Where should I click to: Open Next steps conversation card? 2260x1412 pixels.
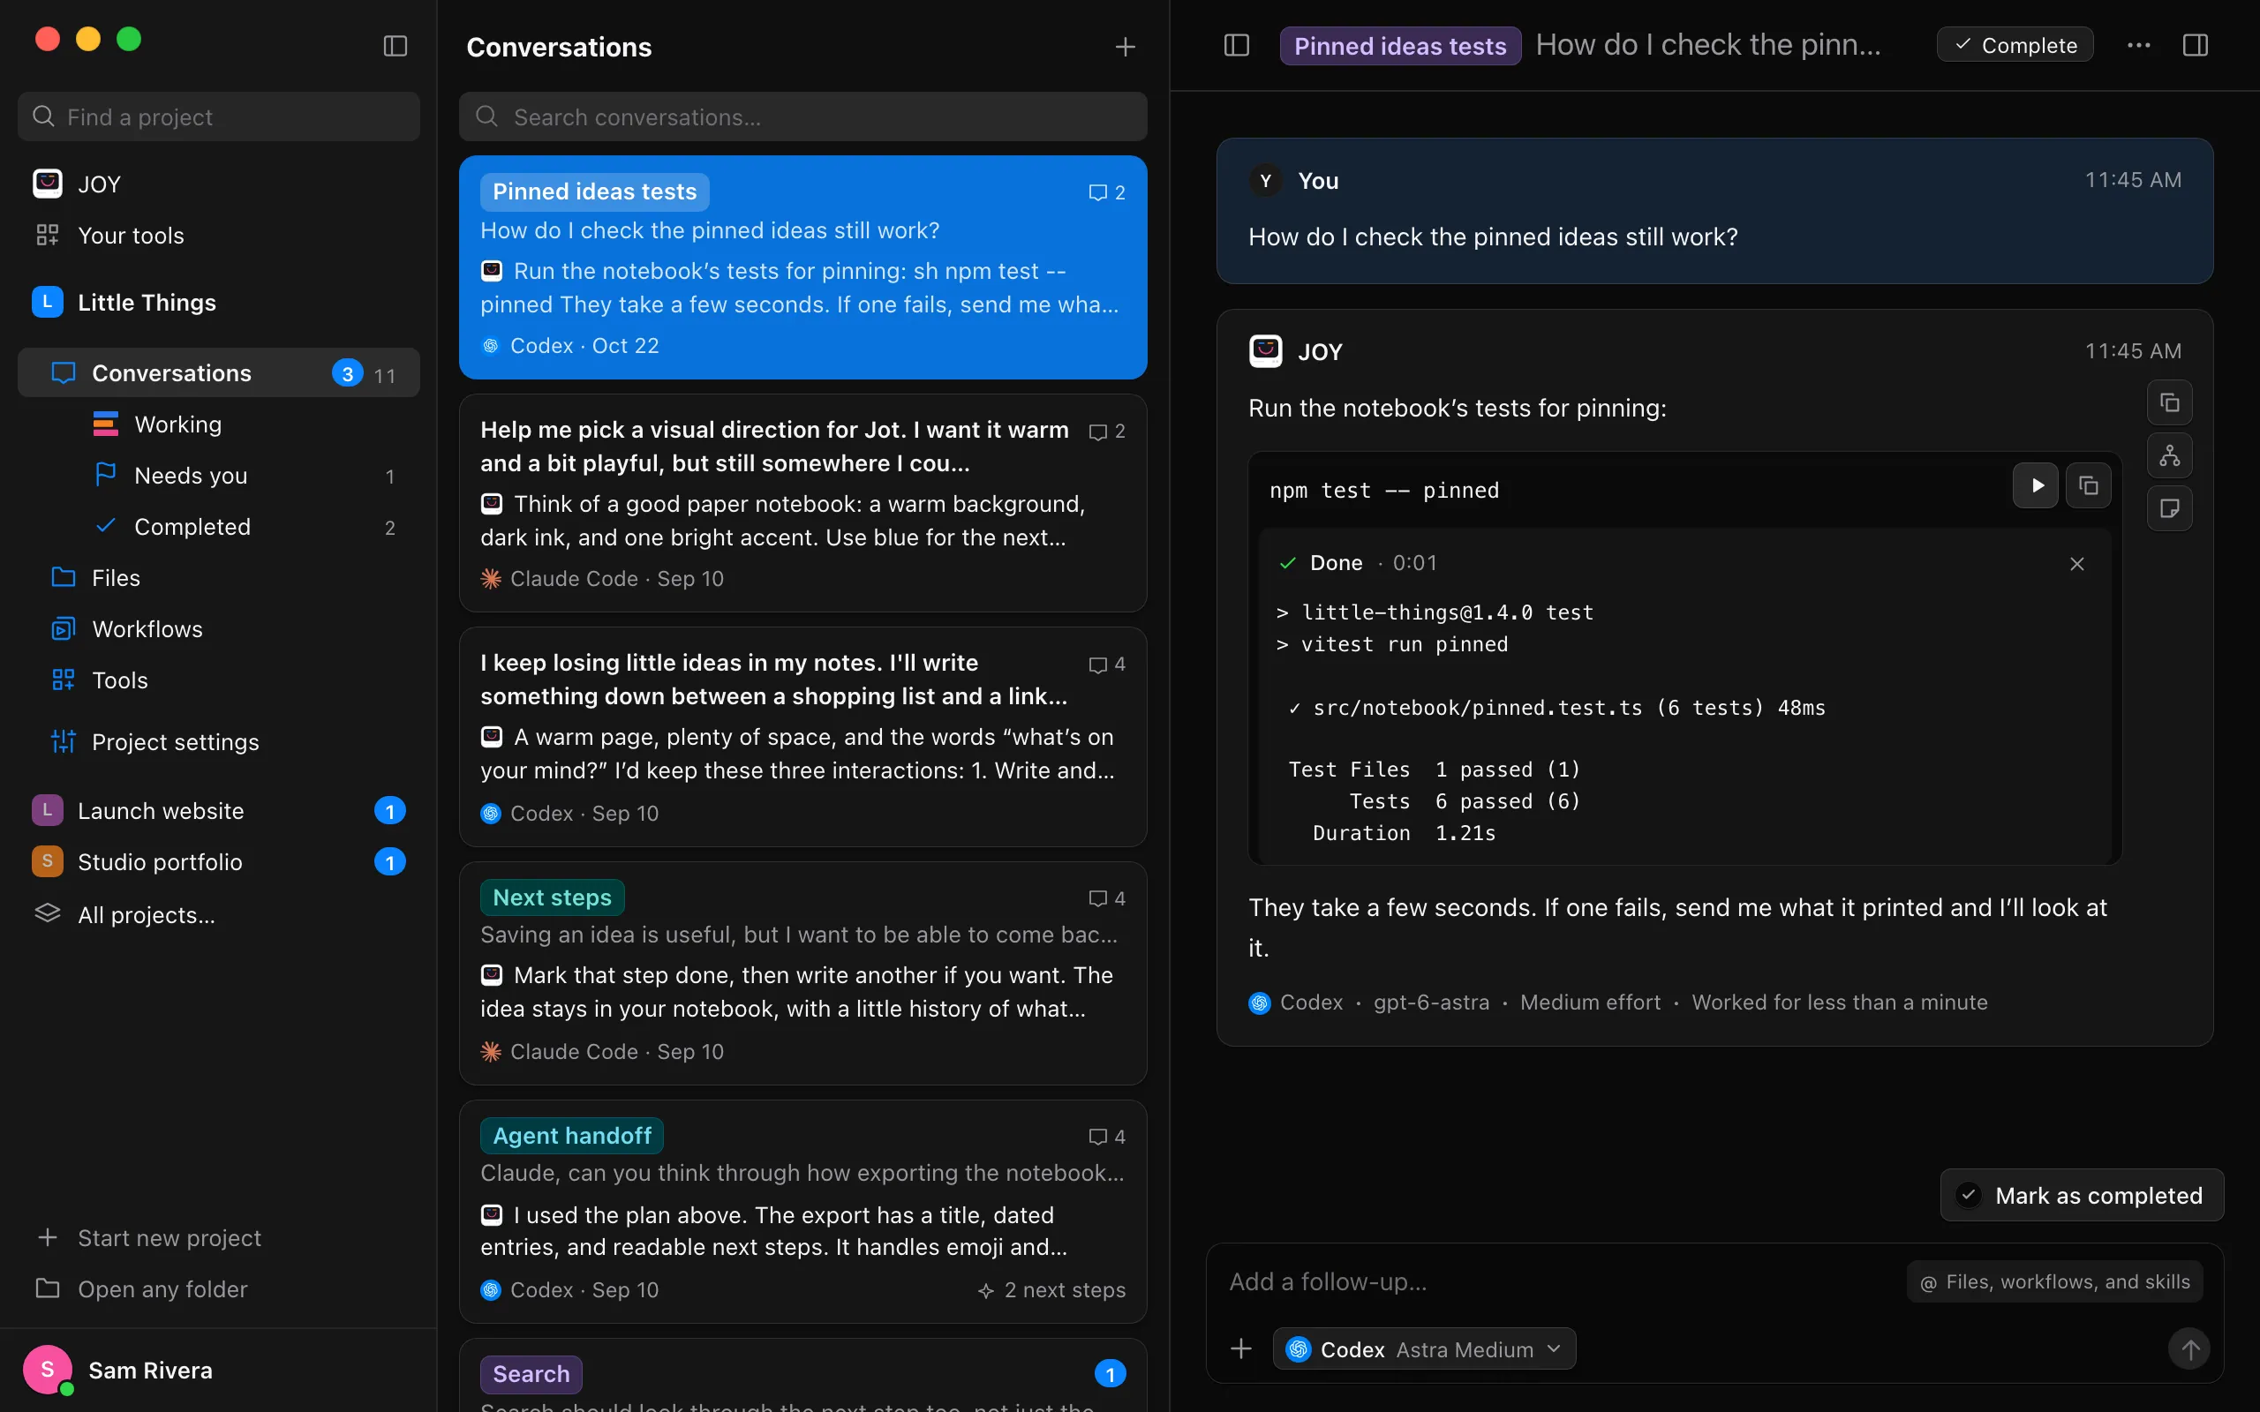click(803, 973)
